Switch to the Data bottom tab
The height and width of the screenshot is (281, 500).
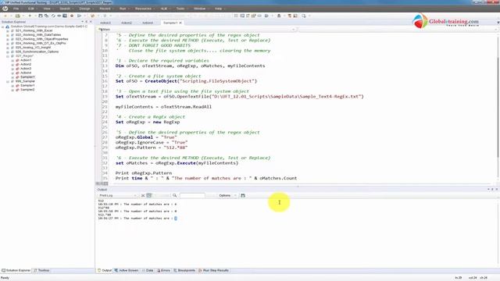[148, 270]
